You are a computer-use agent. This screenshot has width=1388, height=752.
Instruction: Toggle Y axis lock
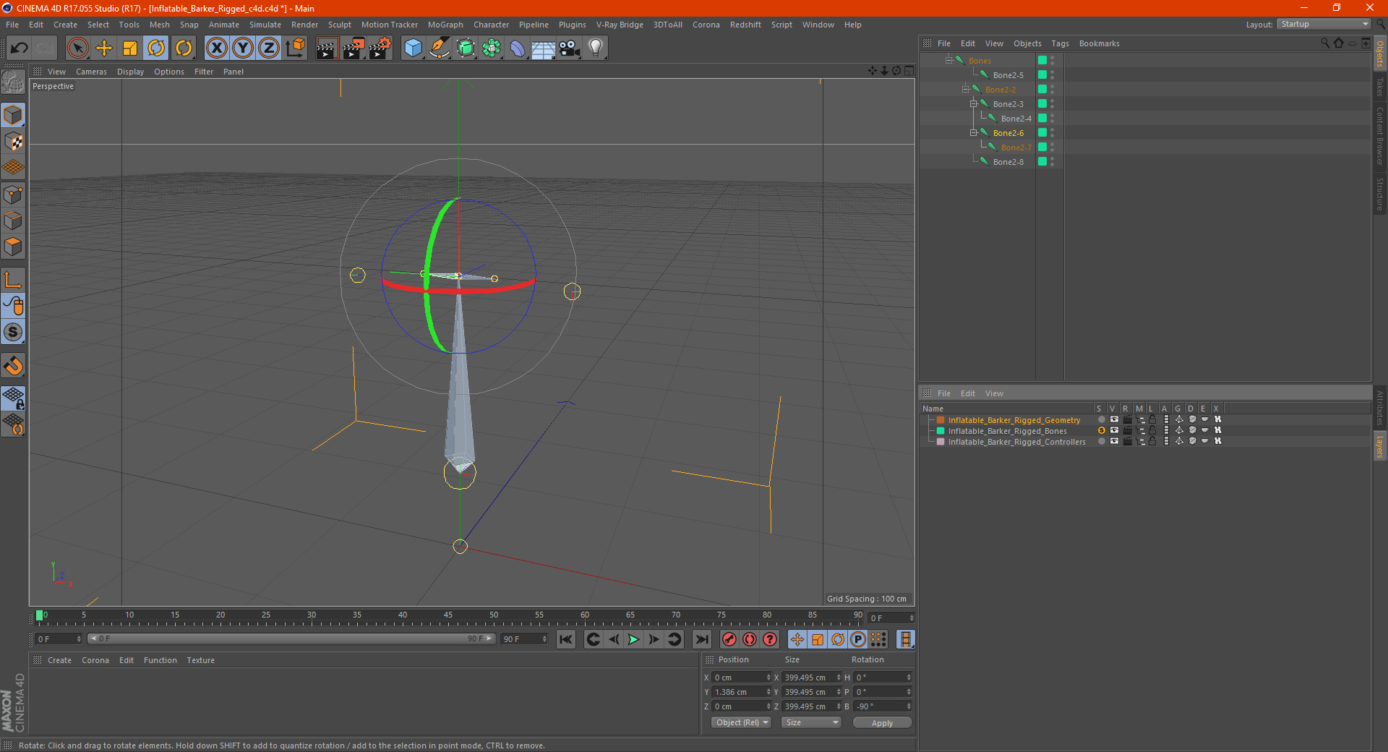pyautogui.click(x=243, y=48)
